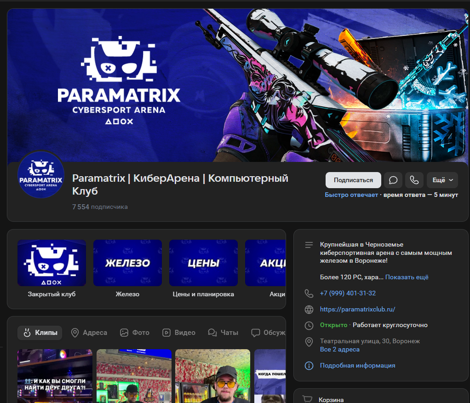Open the Акции menu tile

point(265,269)
